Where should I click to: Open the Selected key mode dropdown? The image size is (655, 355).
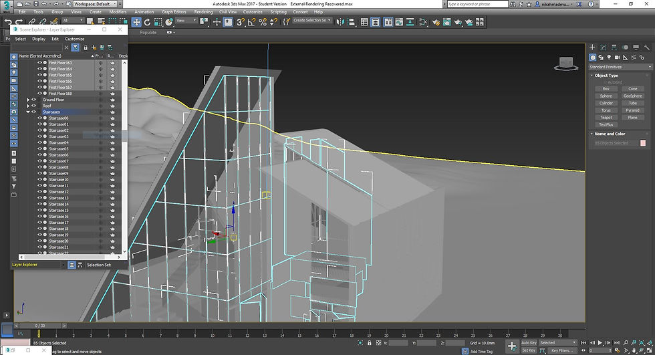557,343
